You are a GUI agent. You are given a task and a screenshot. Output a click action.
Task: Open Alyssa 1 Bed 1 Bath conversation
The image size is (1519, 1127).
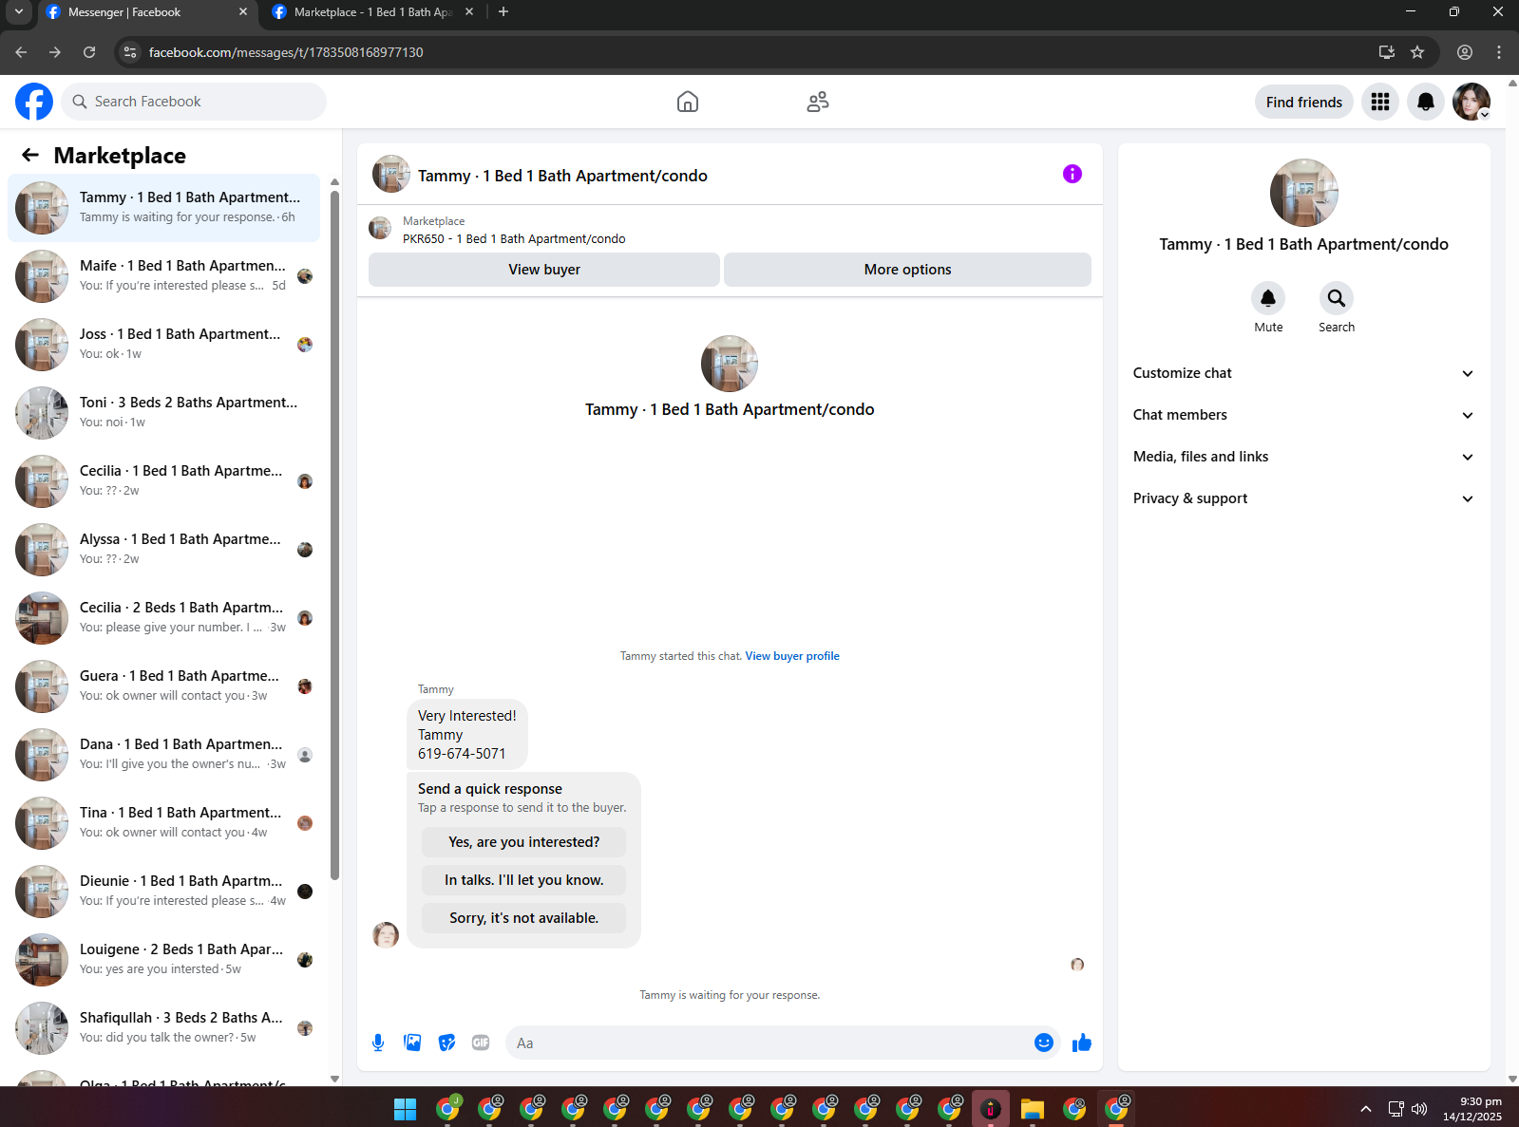point(163,550)
